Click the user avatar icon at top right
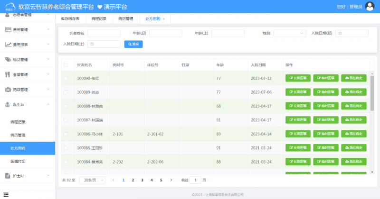380x199 pixels. point(370,7)
